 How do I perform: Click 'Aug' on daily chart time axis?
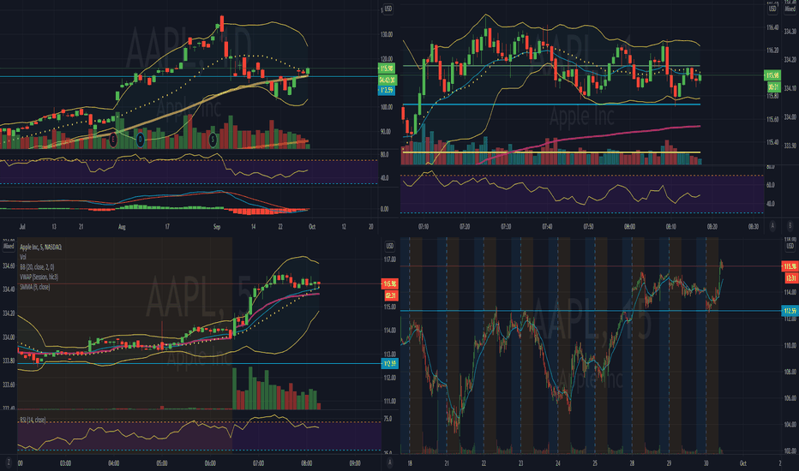(x=122, y=227)
